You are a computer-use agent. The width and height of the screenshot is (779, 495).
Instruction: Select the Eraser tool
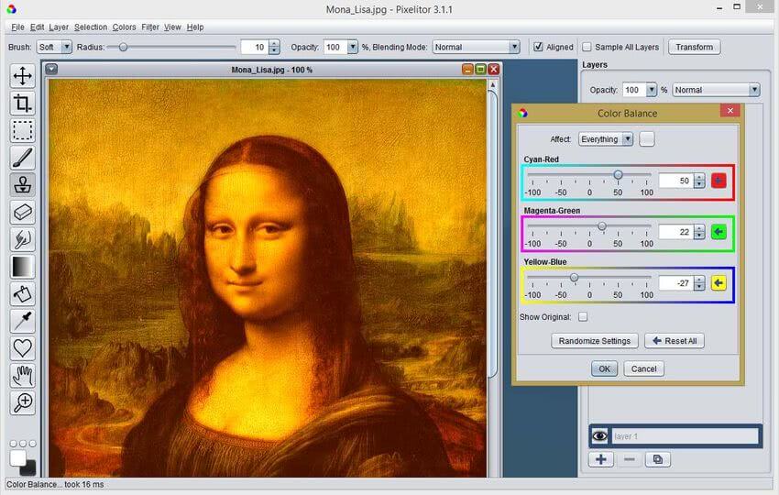point(22,212)
